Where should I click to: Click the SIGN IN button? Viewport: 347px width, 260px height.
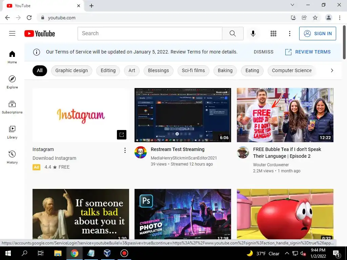point(318,34)
